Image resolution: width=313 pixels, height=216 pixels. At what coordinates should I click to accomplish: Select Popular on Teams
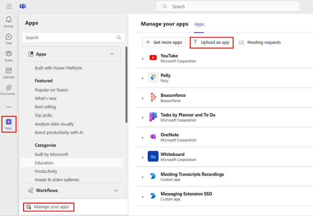[52, 90]
